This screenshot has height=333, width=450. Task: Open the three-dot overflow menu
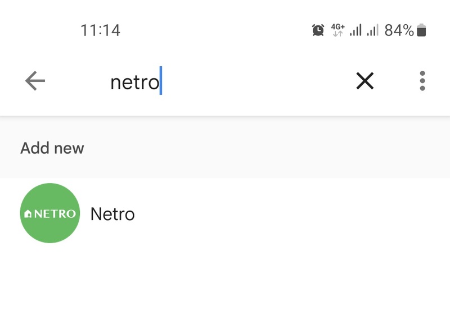422,81
